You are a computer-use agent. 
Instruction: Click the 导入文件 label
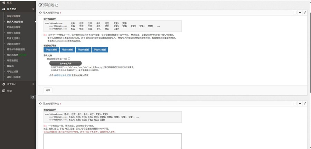coord(48,56)
